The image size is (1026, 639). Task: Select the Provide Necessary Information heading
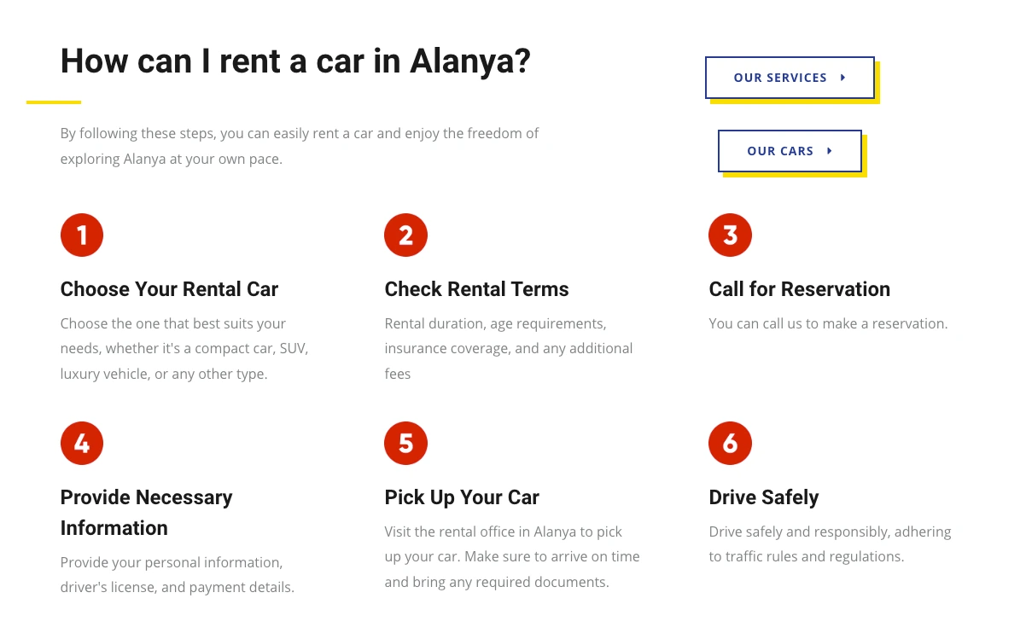pyautogui.click(x=147, y=513)
